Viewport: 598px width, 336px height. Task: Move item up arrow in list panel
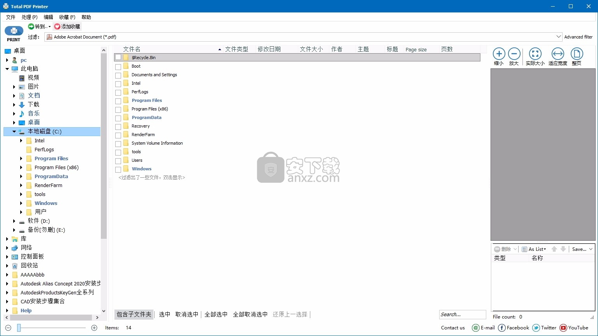point(554,249)
